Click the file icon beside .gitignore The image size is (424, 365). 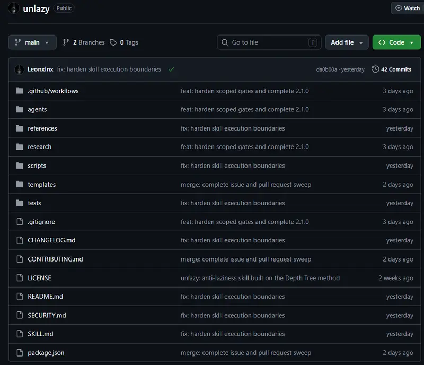pos(20,221)
